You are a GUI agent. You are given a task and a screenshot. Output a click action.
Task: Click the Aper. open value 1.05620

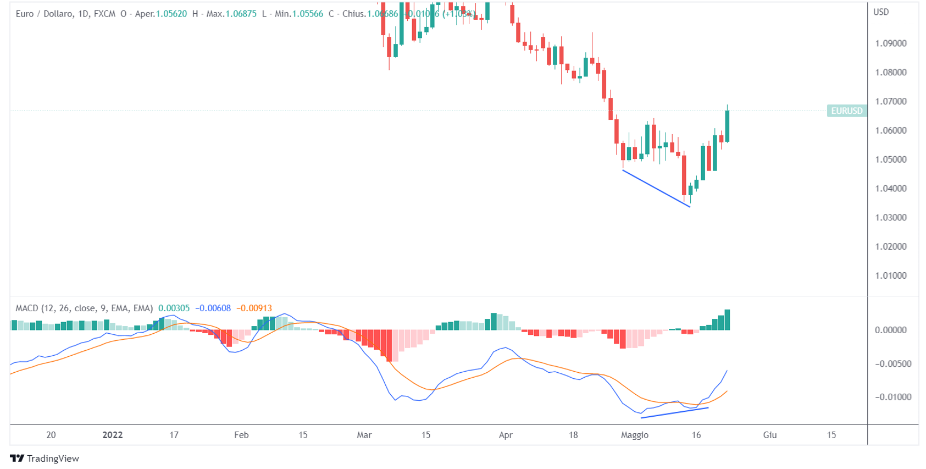click(x=171, y=14)
